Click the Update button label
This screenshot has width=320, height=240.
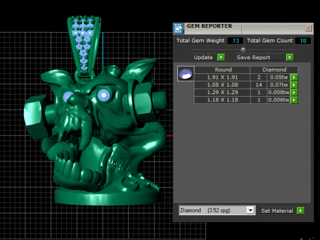tap(203, 57)
